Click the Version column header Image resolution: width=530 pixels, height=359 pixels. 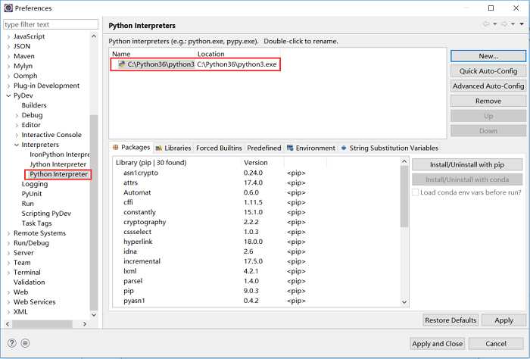256,163
